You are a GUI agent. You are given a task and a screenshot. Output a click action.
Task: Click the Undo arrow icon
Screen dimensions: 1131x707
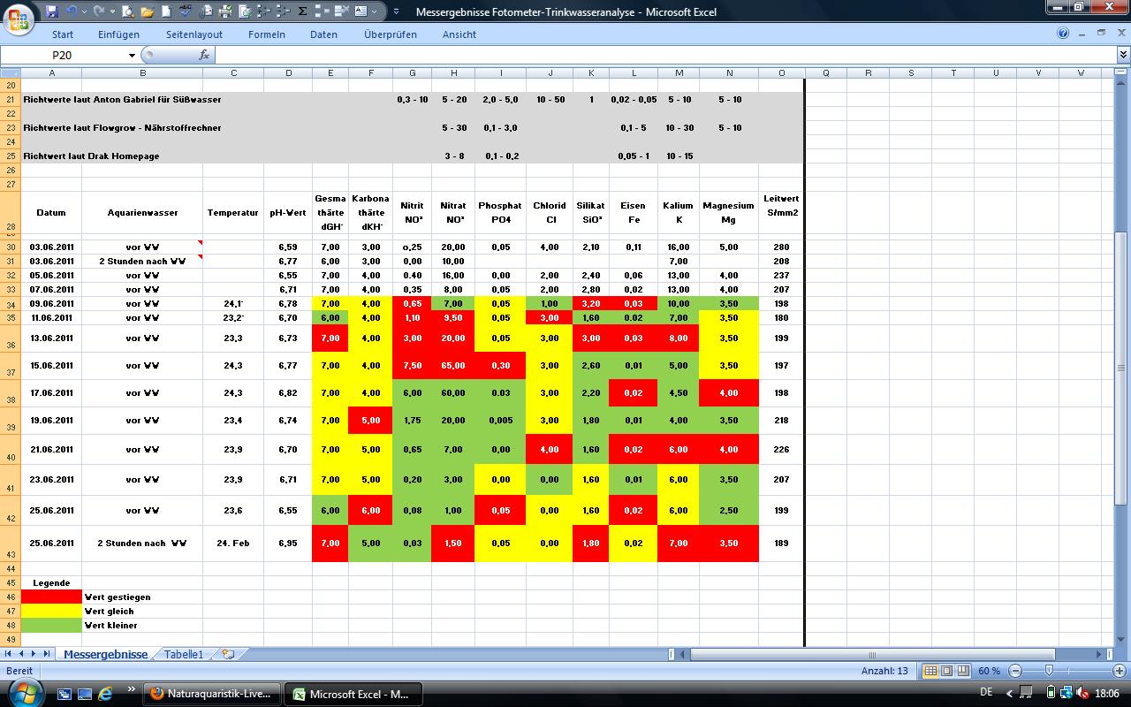[x=72, y=11]
